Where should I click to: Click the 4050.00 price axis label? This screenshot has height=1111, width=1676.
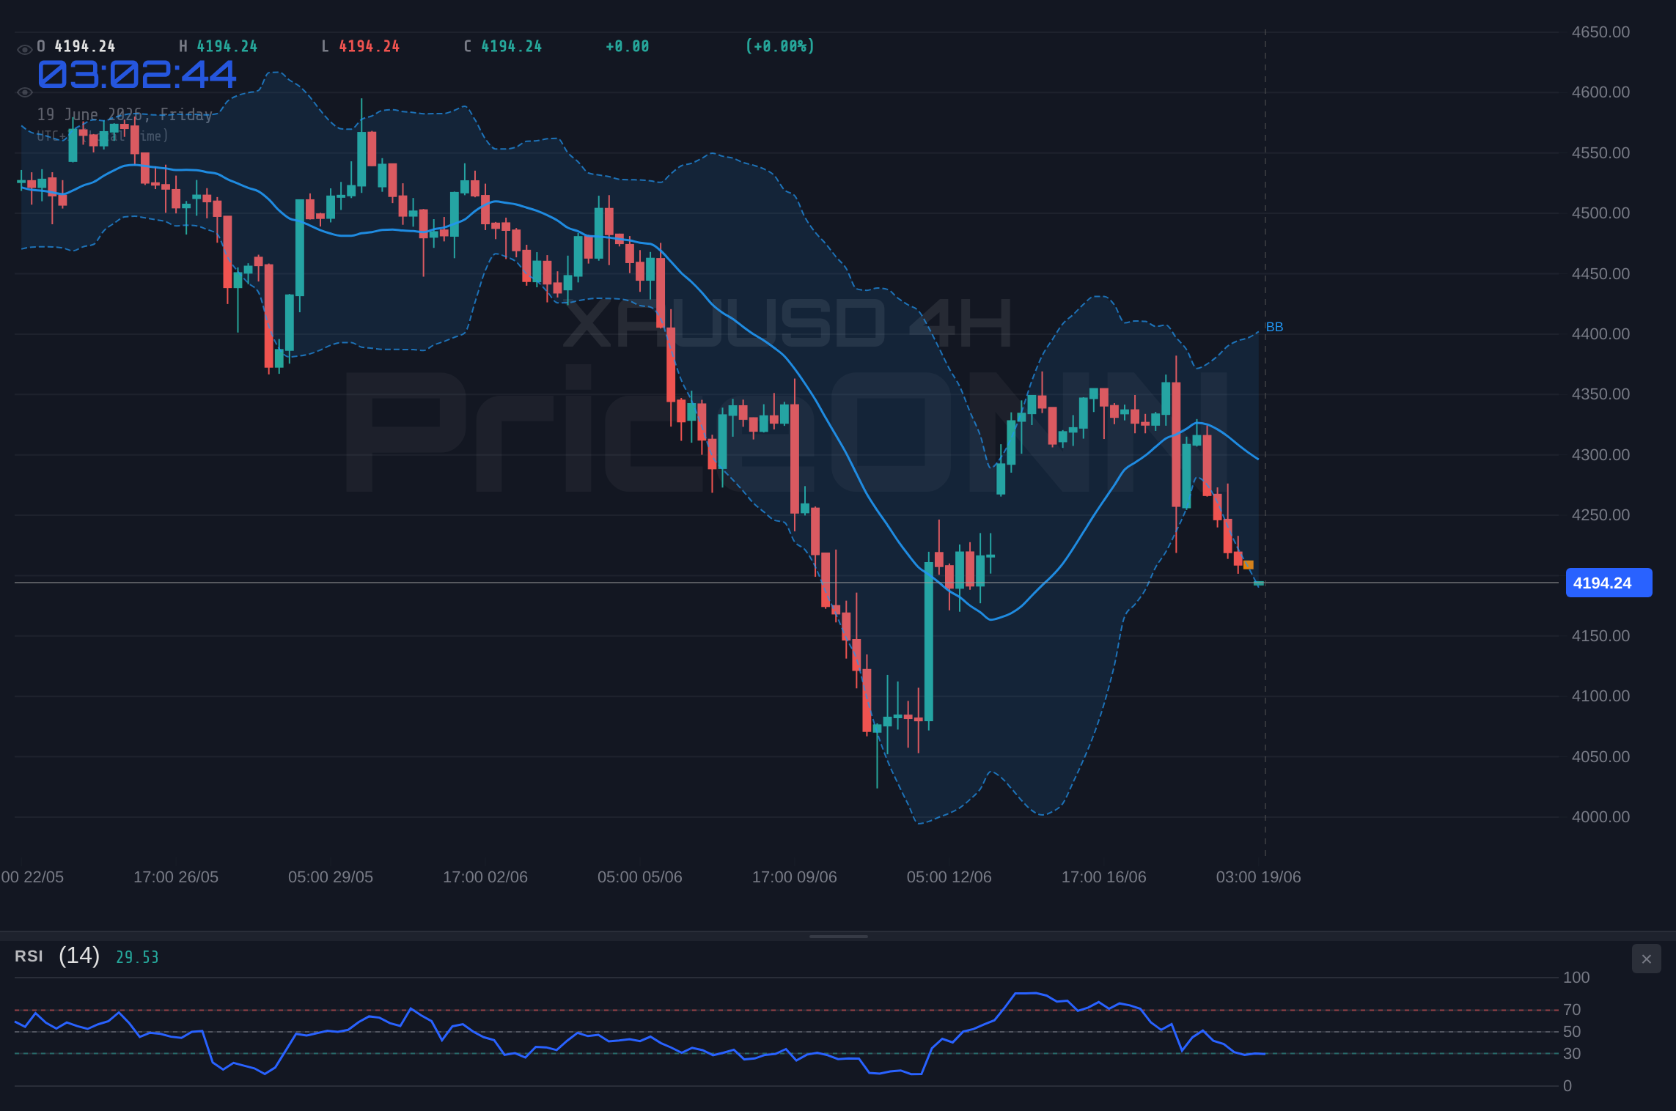(1600, 757)
